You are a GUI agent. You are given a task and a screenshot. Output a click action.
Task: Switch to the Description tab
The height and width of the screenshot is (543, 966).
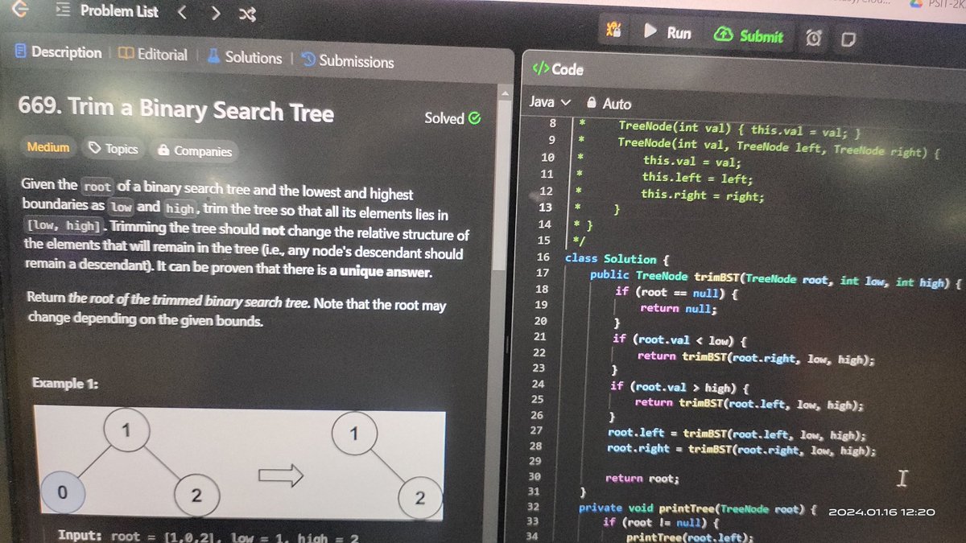[x=58, y=52]
